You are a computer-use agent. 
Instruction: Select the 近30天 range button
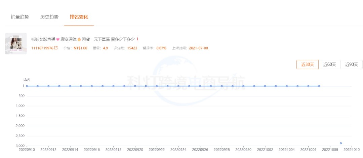(x=308, y=65)
